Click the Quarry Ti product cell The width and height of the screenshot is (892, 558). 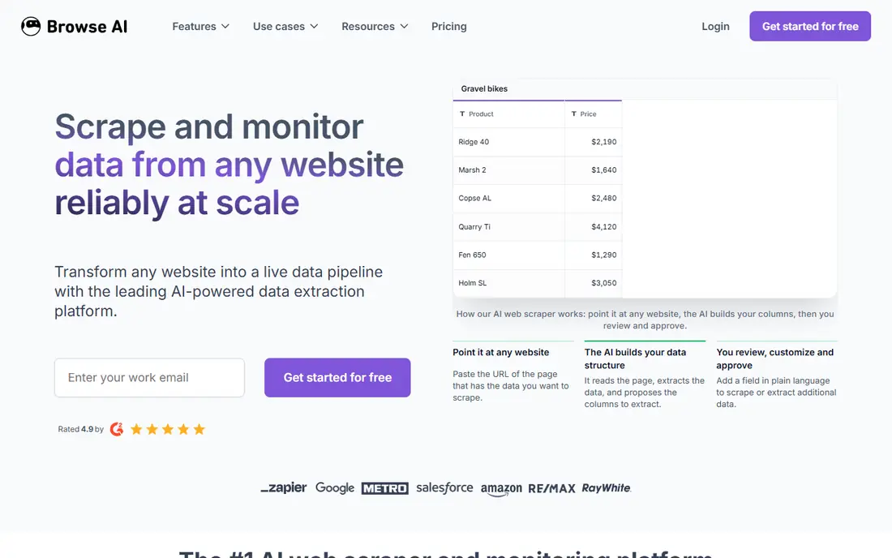pos(508,226)
